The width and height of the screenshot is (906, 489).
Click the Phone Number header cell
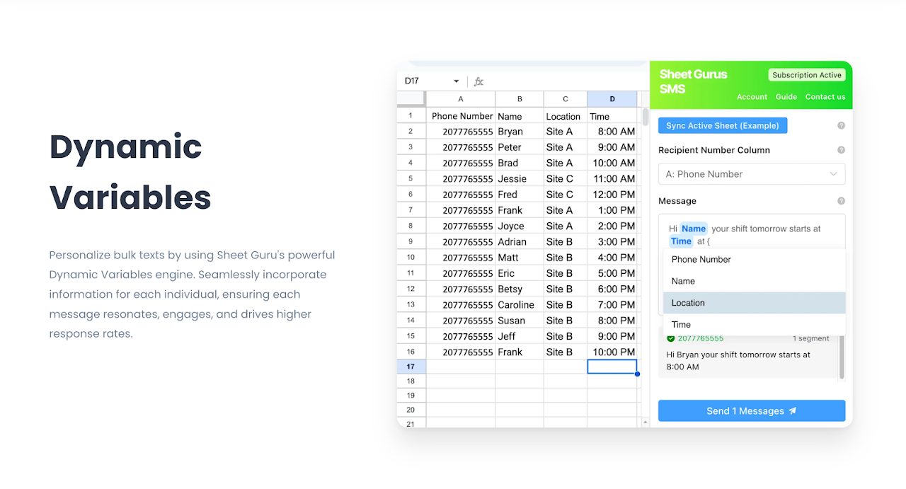pyautogui.click(x=461, y=116)
